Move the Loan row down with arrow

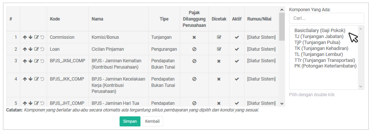pyautogui.click(x=31, y=49)
